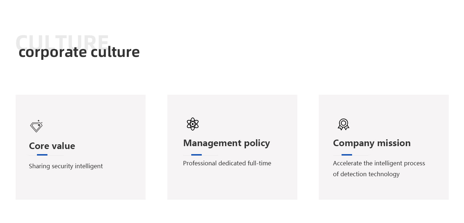The width and height of the screenshot is (464, 223).
Task: Select 'Professional dedicated full-time' description
Action: (227, 163)
